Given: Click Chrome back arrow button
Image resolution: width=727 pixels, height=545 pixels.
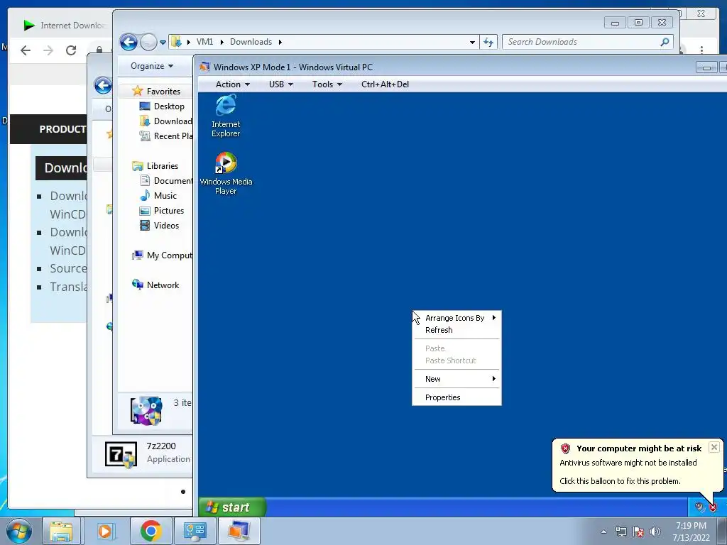Looking at the screenshot, I should pyautogui.click(x=26, y=50).
